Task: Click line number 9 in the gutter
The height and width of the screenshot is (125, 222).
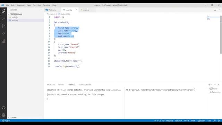Action: point(49,39)
